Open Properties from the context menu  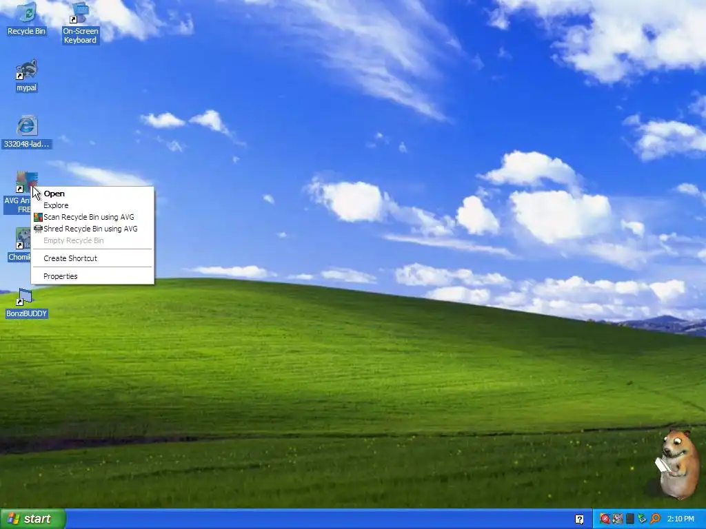(x=92, y=276)
